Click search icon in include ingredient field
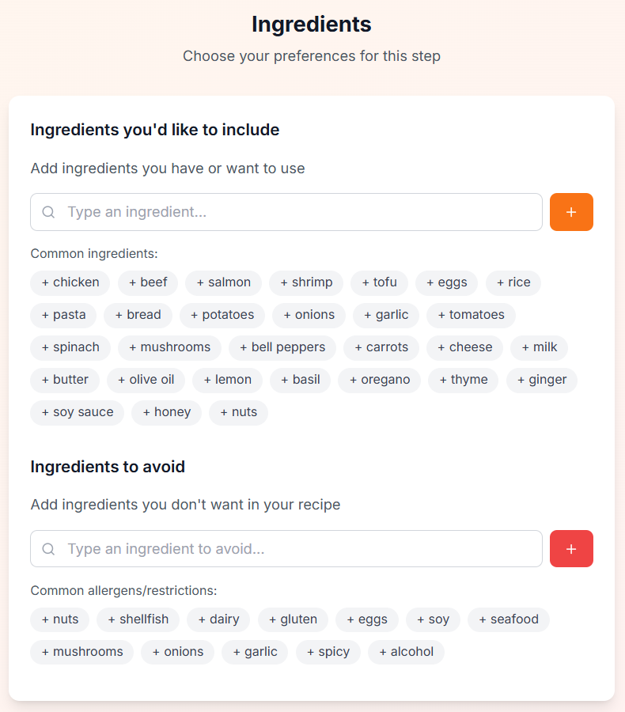The width and height of the screenshot is (625, 712). click(48, 212)
